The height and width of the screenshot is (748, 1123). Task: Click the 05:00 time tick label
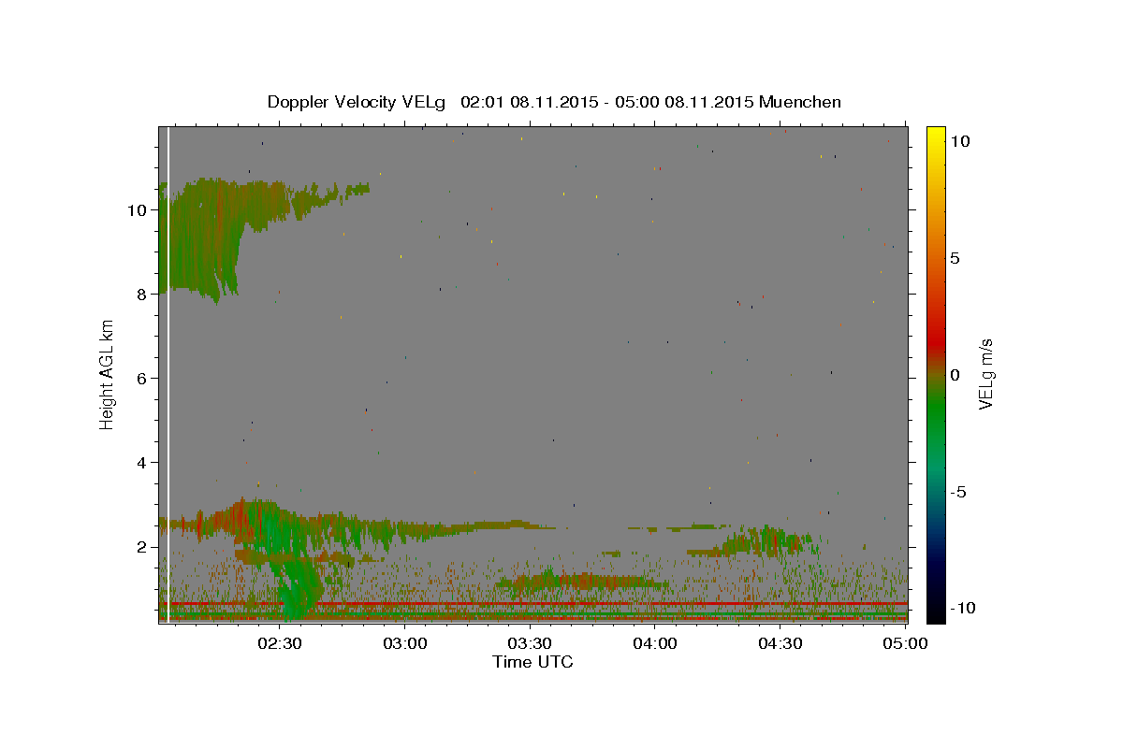(x=904, y=643)
